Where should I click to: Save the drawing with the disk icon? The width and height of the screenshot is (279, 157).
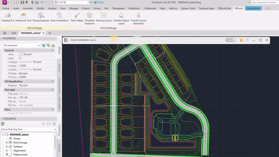tap(22, 2)
